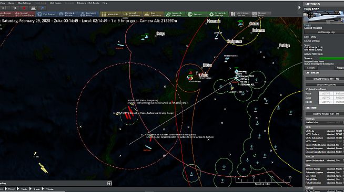344x192 pixels.
Task: Open Boat Operations
Action: tap(153, 14)
